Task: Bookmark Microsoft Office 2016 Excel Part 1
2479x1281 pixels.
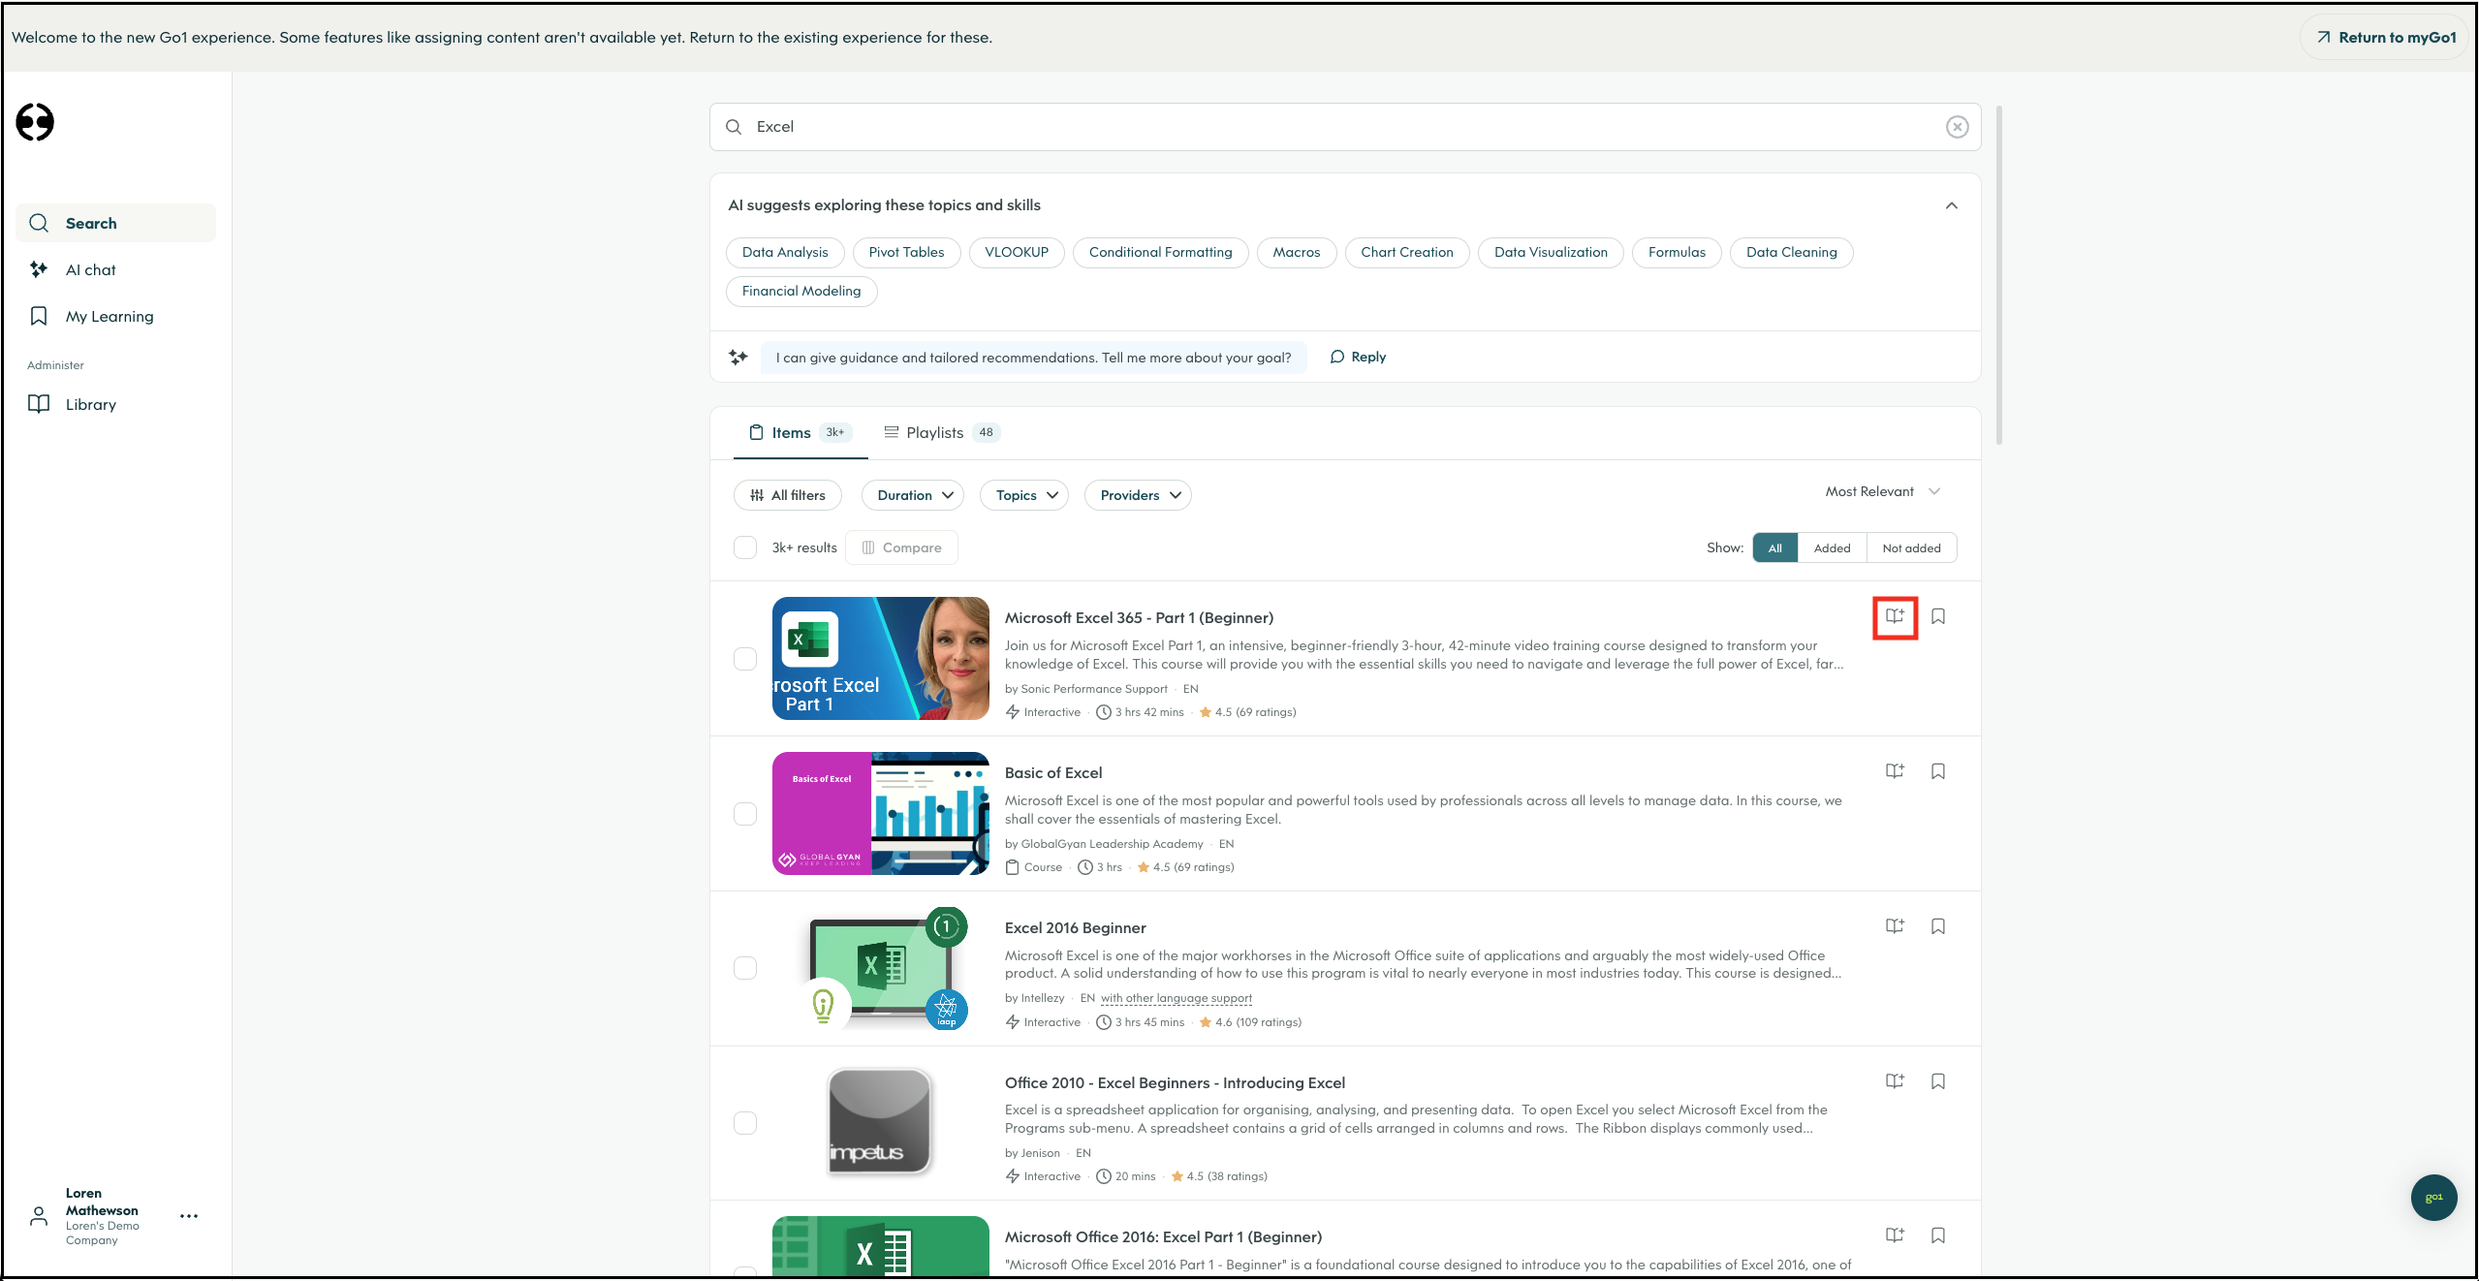Action: tap(1938, 1235)
